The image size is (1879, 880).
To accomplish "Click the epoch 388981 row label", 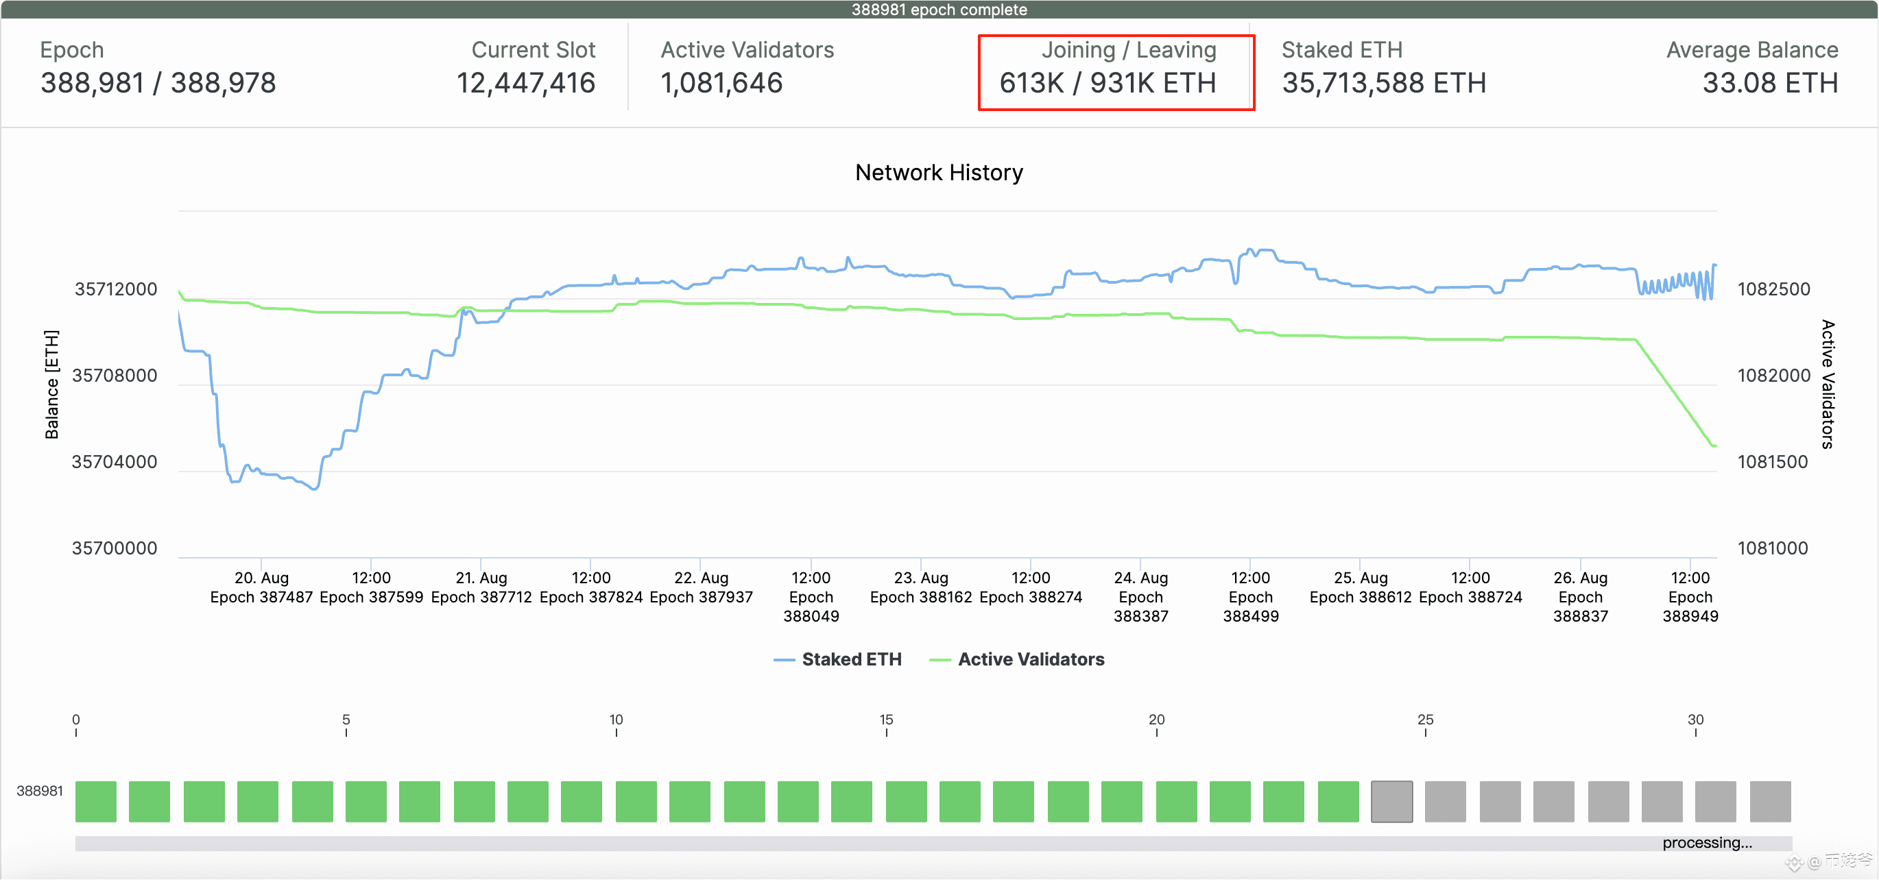I will tap(39, 791).
